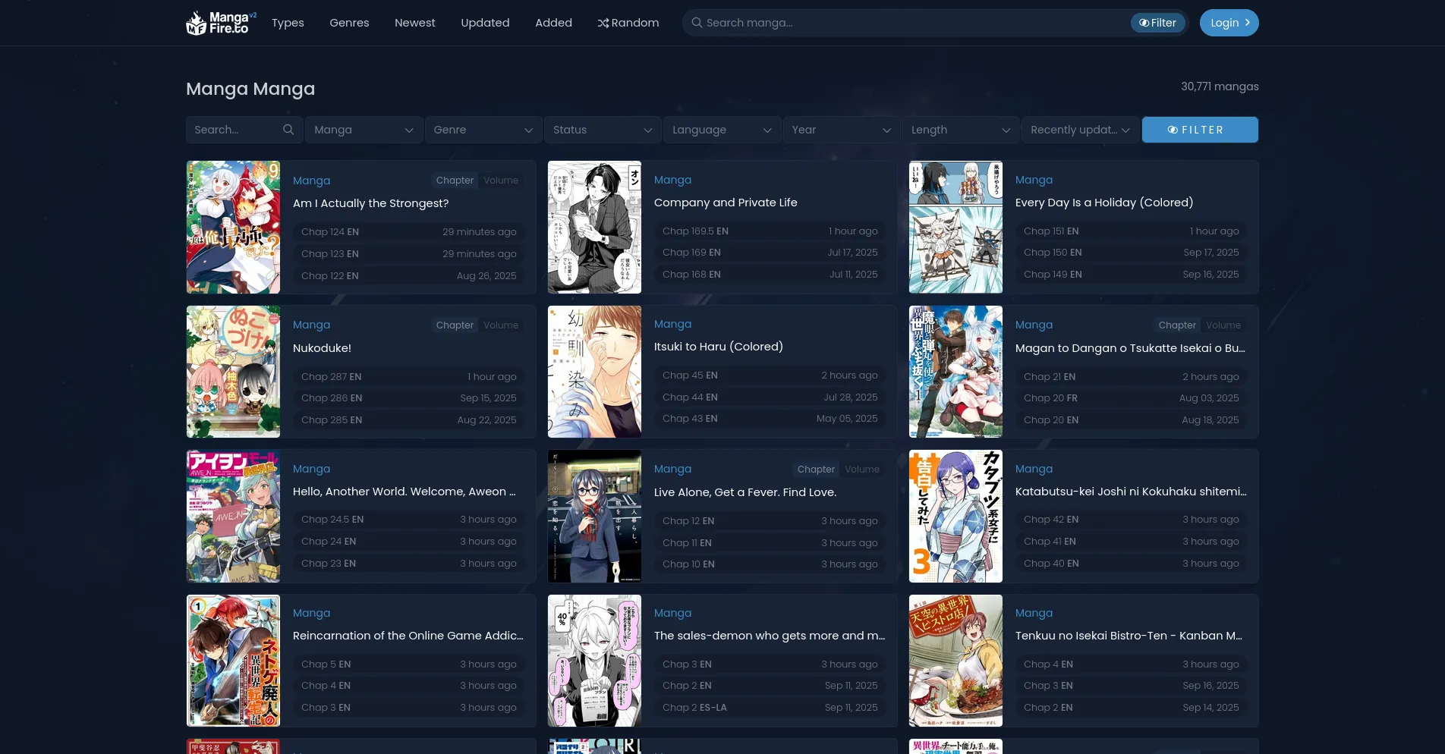
Task: Open the Genre filter dropdown
Action: (483, 130)
